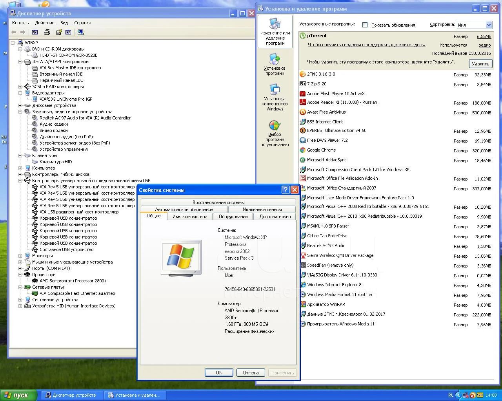The width and height of the screenshot is (502, 401).
Task: Switch to Установка и удаление taskbar button
Action: tap(135, 395)
